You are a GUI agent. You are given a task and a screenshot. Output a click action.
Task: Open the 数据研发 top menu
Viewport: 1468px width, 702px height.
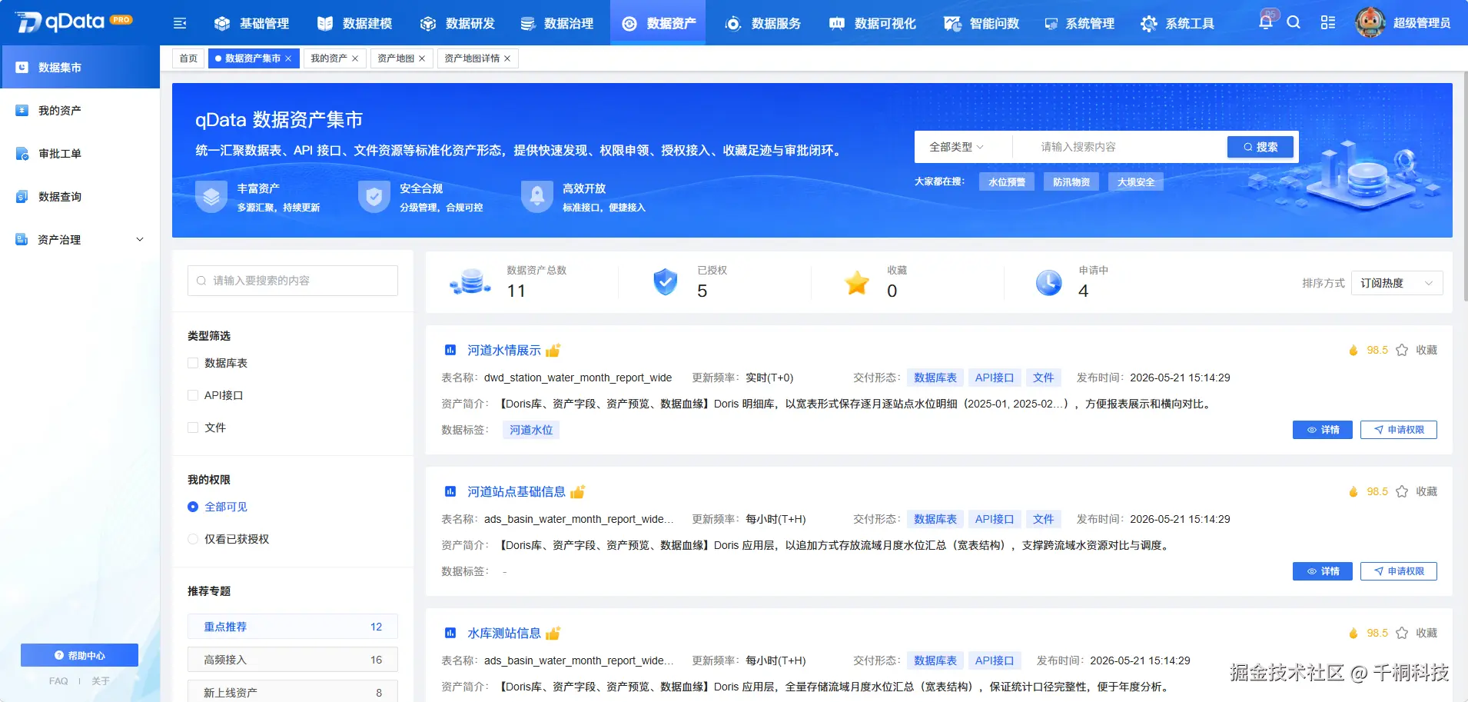pos(458,23)
